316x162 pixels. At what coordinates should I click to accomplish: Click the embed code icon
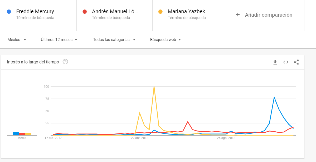[286, 62]
